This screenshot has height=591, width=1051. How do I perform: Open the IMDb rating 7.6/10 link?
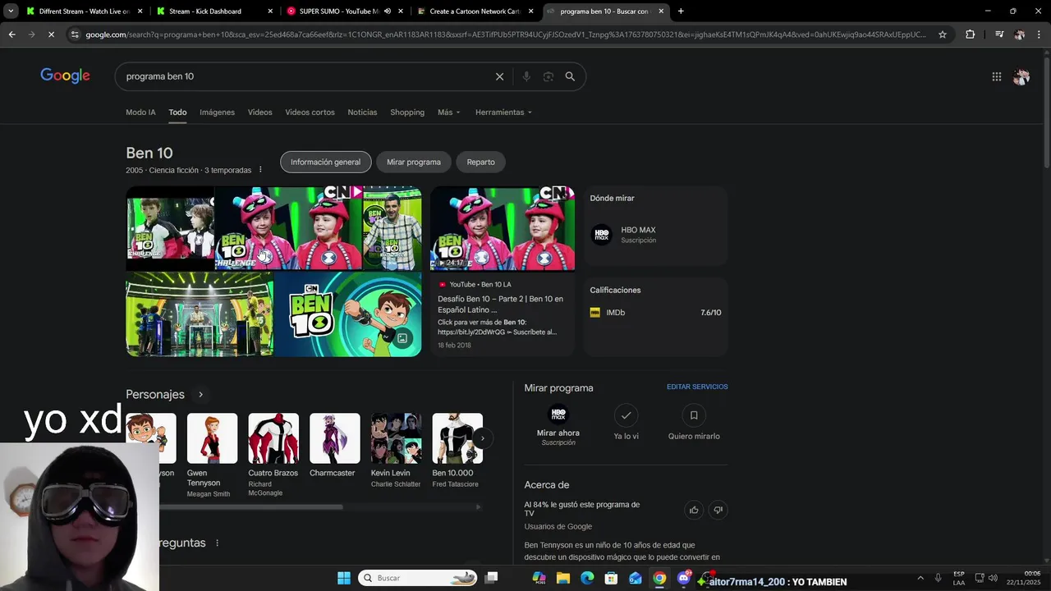655,313
